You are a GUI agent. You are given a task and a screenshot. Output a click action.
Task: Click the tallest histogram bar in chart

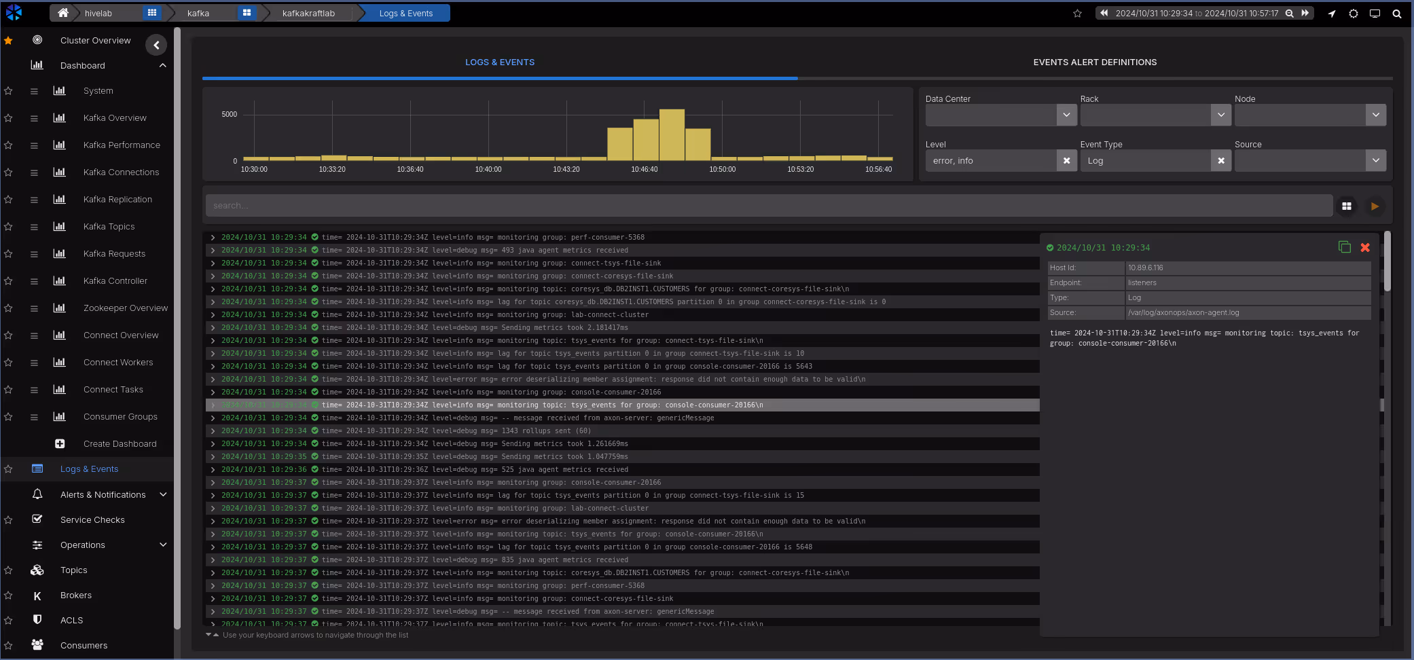pos(672,134)
